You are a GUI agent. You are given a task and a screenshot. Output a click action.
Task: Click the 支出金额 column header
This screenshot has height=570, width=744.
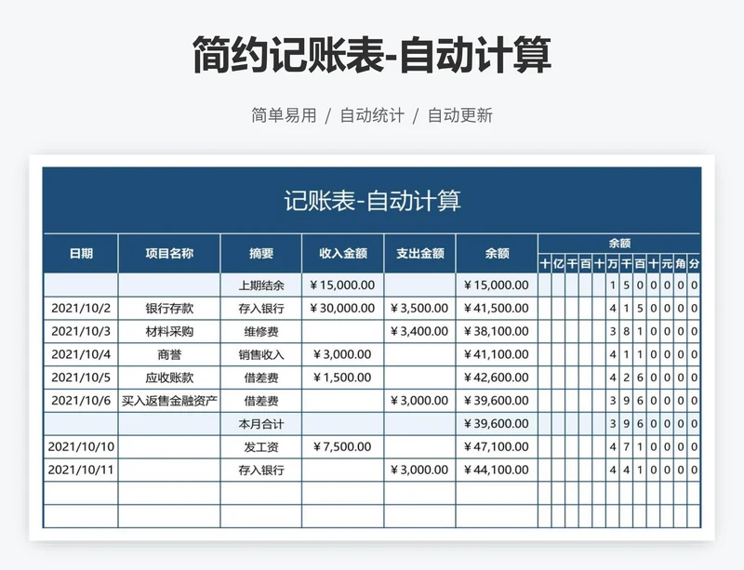tap(420, 254)
